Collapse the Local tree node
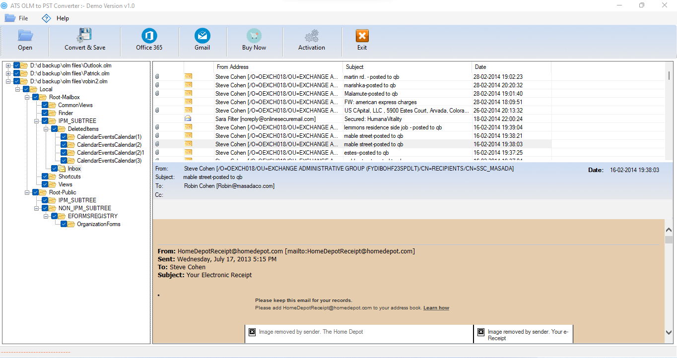 point(17,89)
